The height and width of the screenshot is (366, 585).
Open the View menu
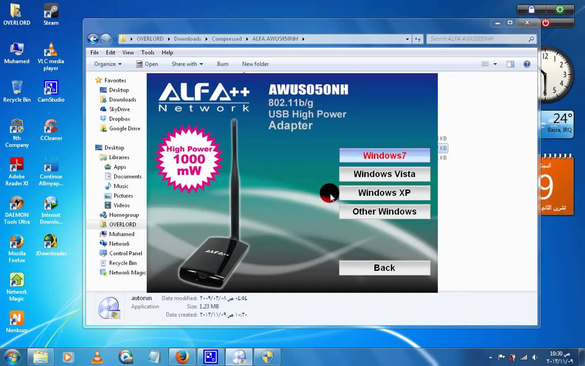(x=128, y=52)
